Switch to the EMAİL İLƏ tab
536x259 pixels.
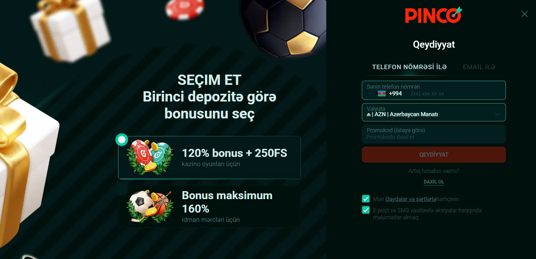point(479,67)
